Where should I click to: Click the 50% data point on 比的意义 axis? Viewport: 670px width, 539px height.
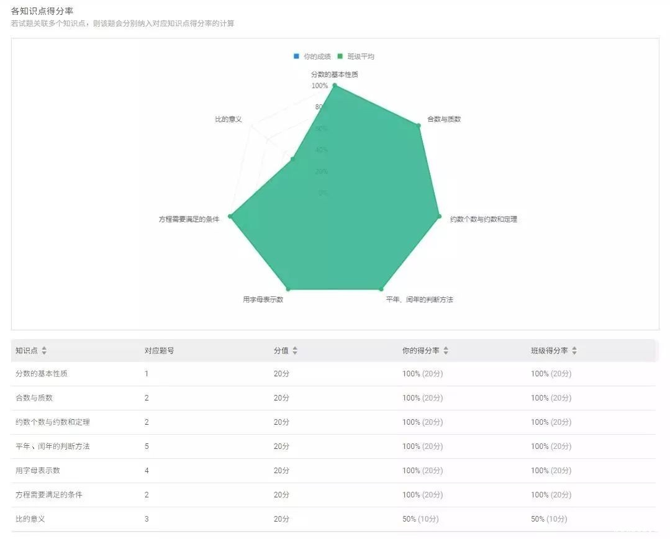tap(292, 160)
